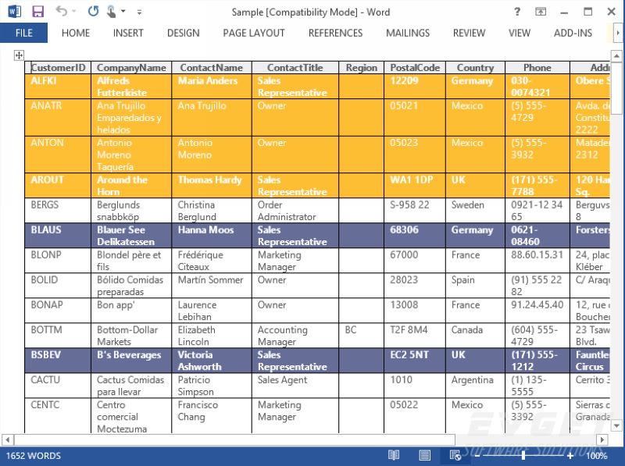Undo the last action
The width and height of the screenshot is (625, 466).
pos(62,11)
